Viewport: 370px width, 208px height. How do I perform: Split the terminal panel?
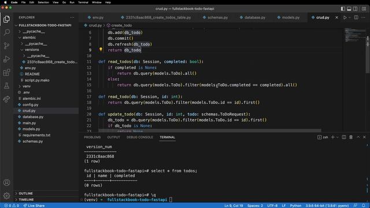tap(344, 137)
